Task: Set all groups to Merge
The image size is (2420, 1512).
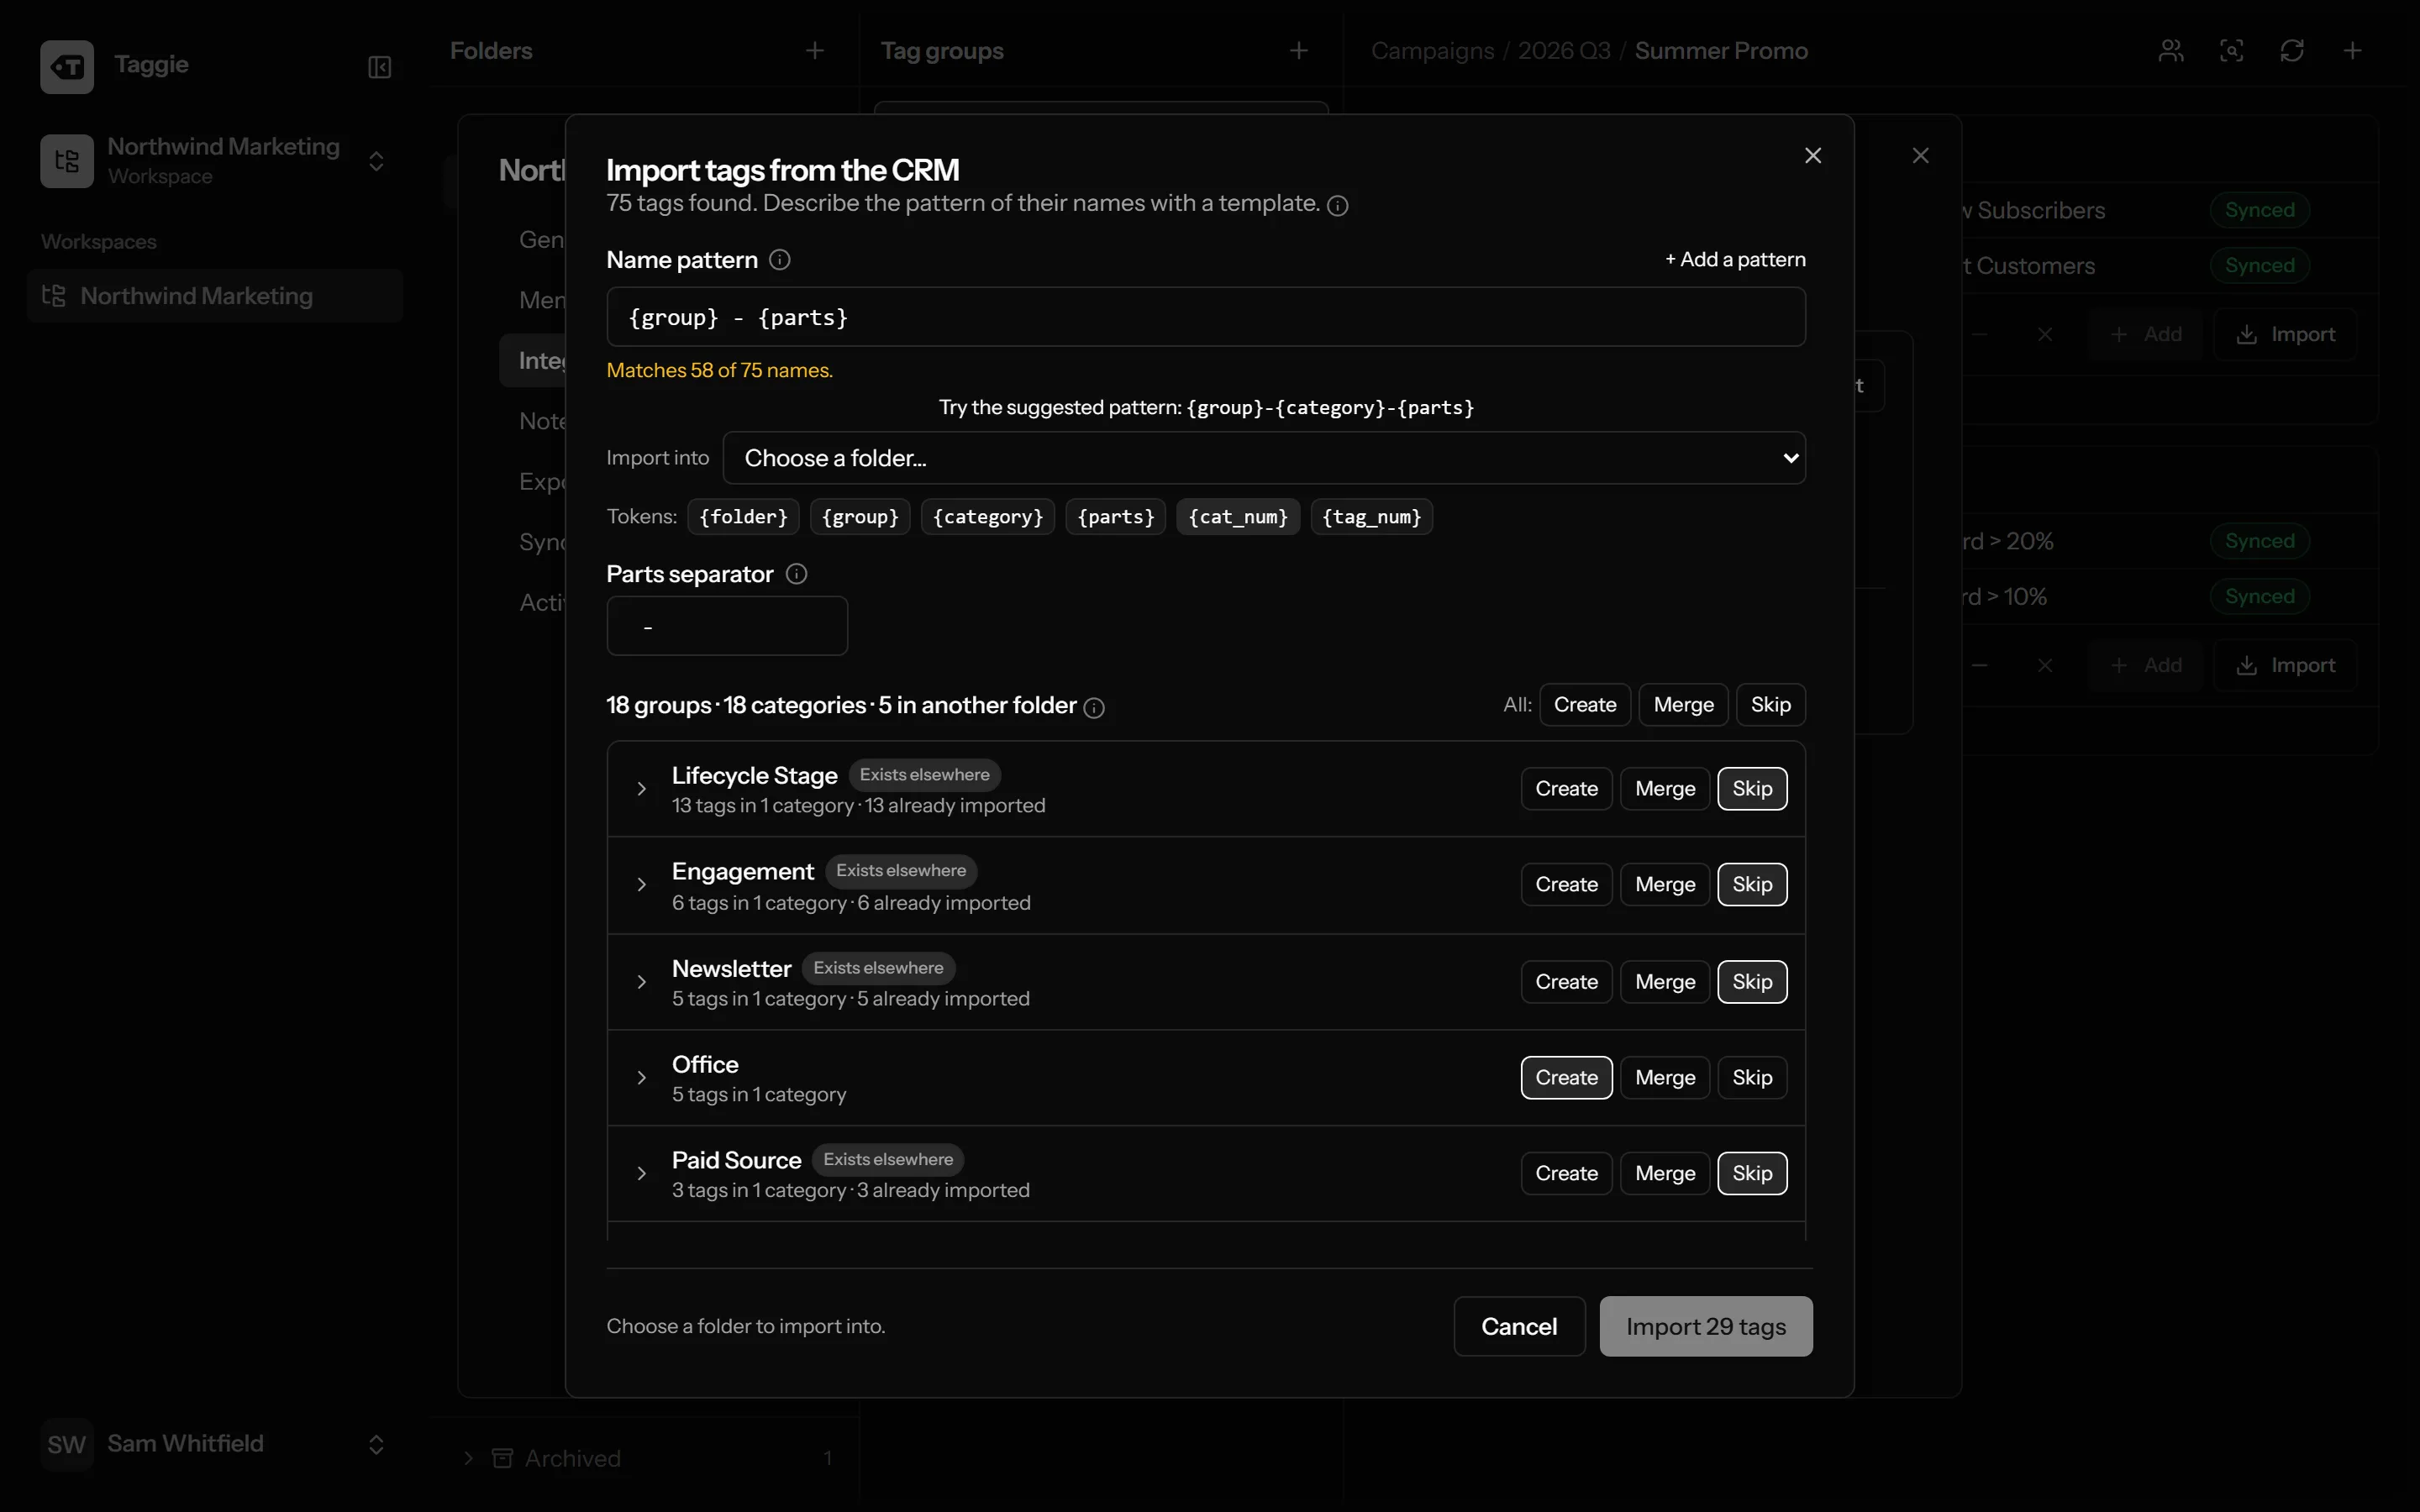Action: (1684, 705)
